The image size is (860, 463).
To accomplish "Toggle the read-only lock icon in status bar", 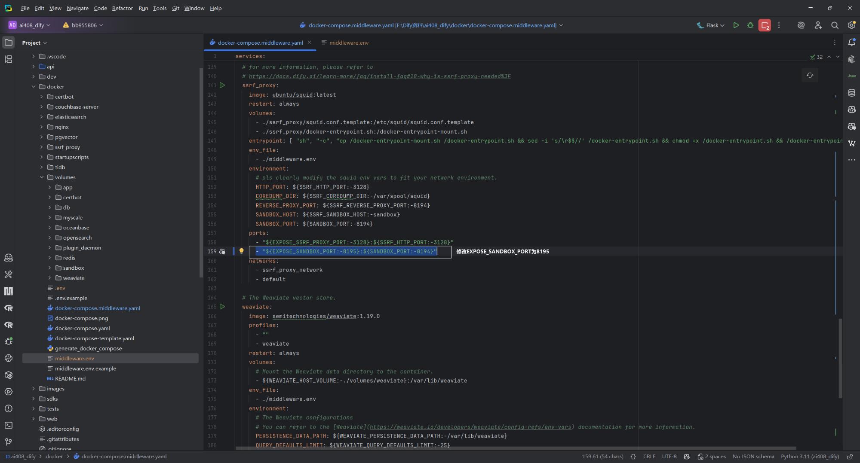I will click(850, 457).
